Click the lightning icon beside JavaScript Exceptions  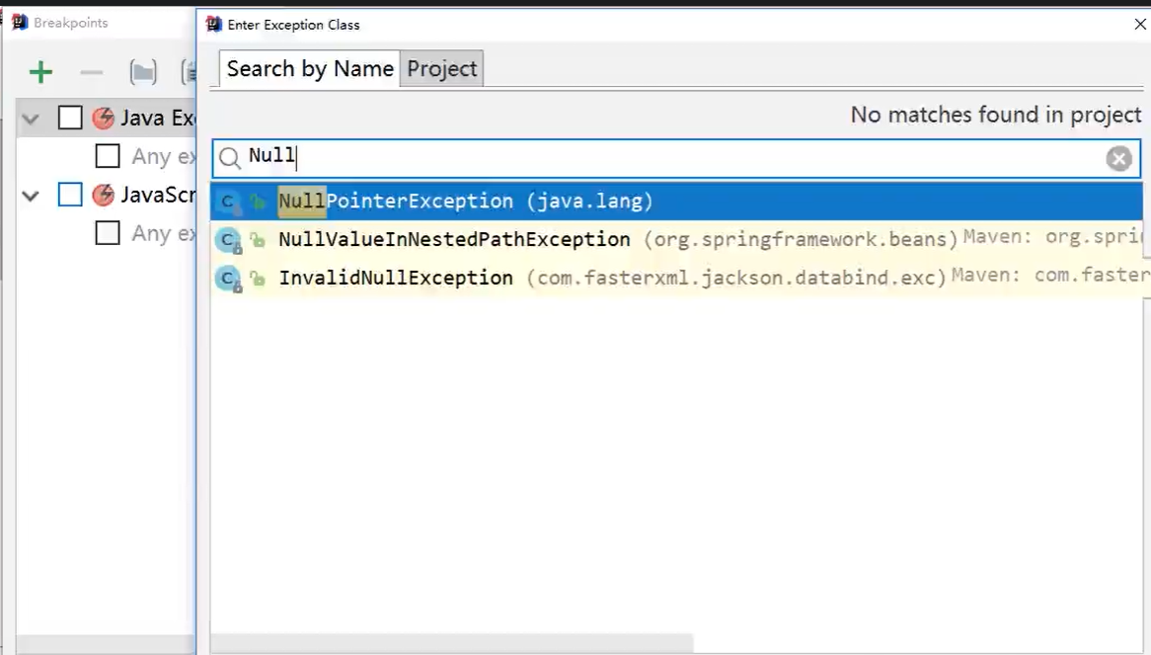103,195
